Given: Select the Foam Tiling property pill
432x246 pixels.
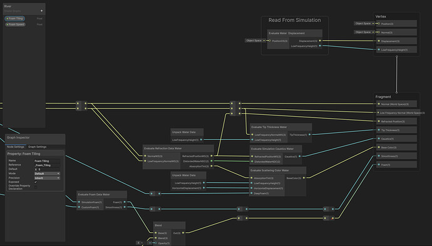Looking at the screenshot, I should 15,18.
